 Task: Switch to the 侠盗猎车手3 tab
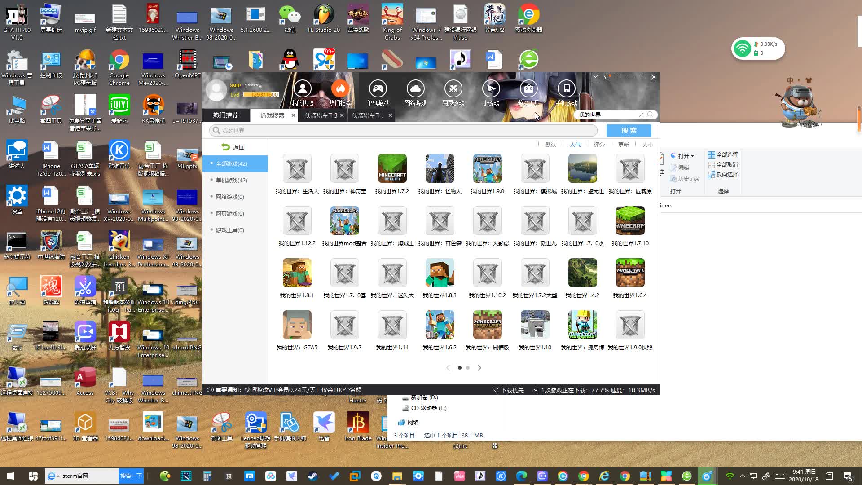321,115
